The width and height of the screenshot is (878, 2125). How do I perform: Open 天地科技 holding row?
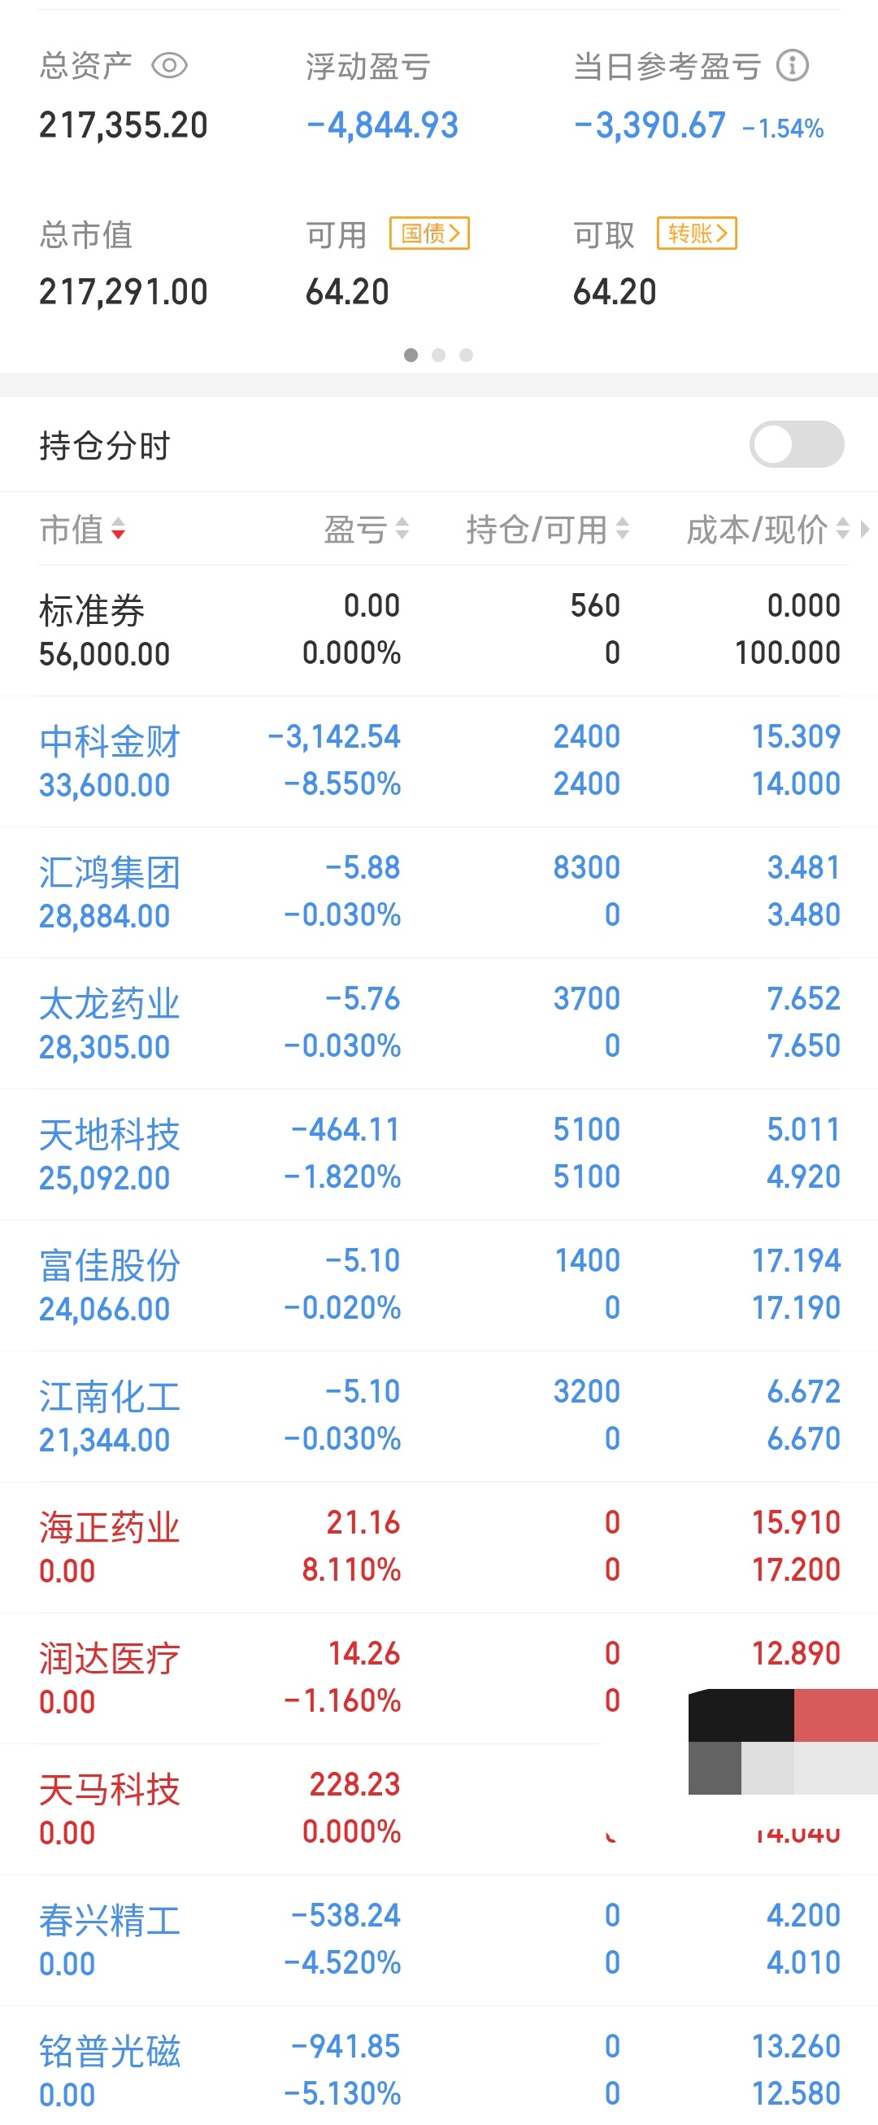click(x=438, y=1155)
